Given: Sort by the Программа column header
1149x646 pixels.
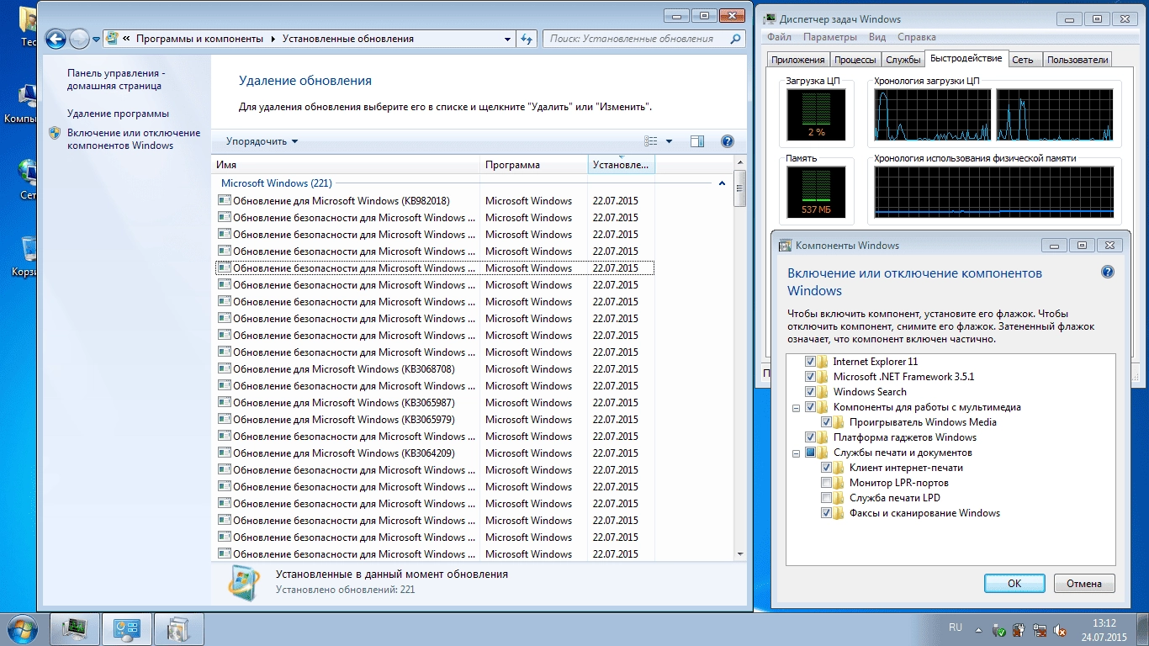Looking at the screenshot, I should click(x=534, y=165).
